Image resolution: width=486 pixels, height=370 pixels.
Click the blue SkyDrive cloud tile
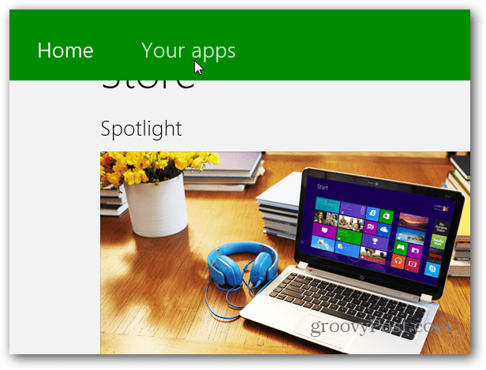coord(384,230)
